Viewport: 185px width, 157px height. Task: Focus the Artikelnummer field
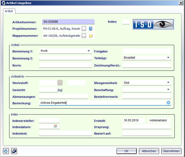(x=68, y=22)
